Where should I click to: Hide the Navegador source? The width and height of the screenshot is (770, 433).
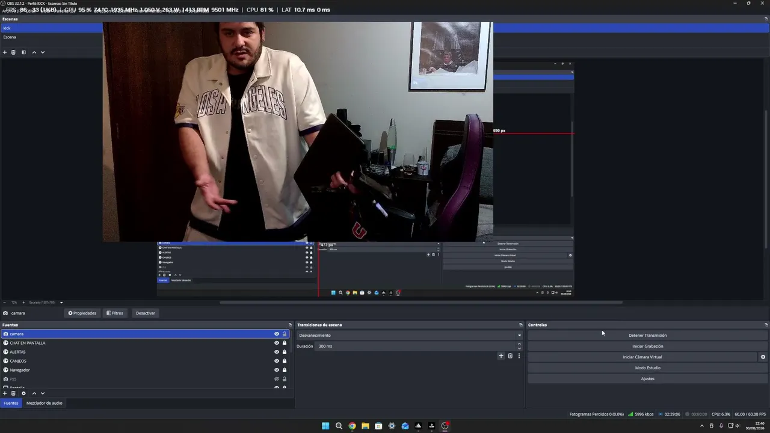point(277,370)
